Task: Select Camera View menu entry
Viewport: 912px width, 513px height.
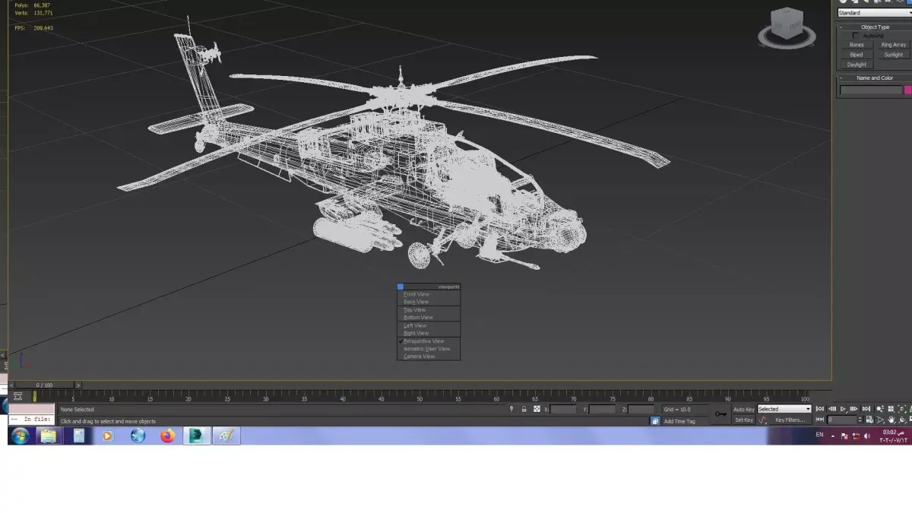Action: pos(428,356)
